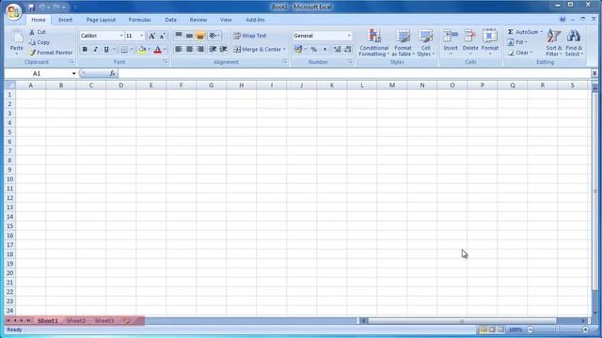Click Cut in Clipboard group
The image size is (602, 338).
(38, 32)
